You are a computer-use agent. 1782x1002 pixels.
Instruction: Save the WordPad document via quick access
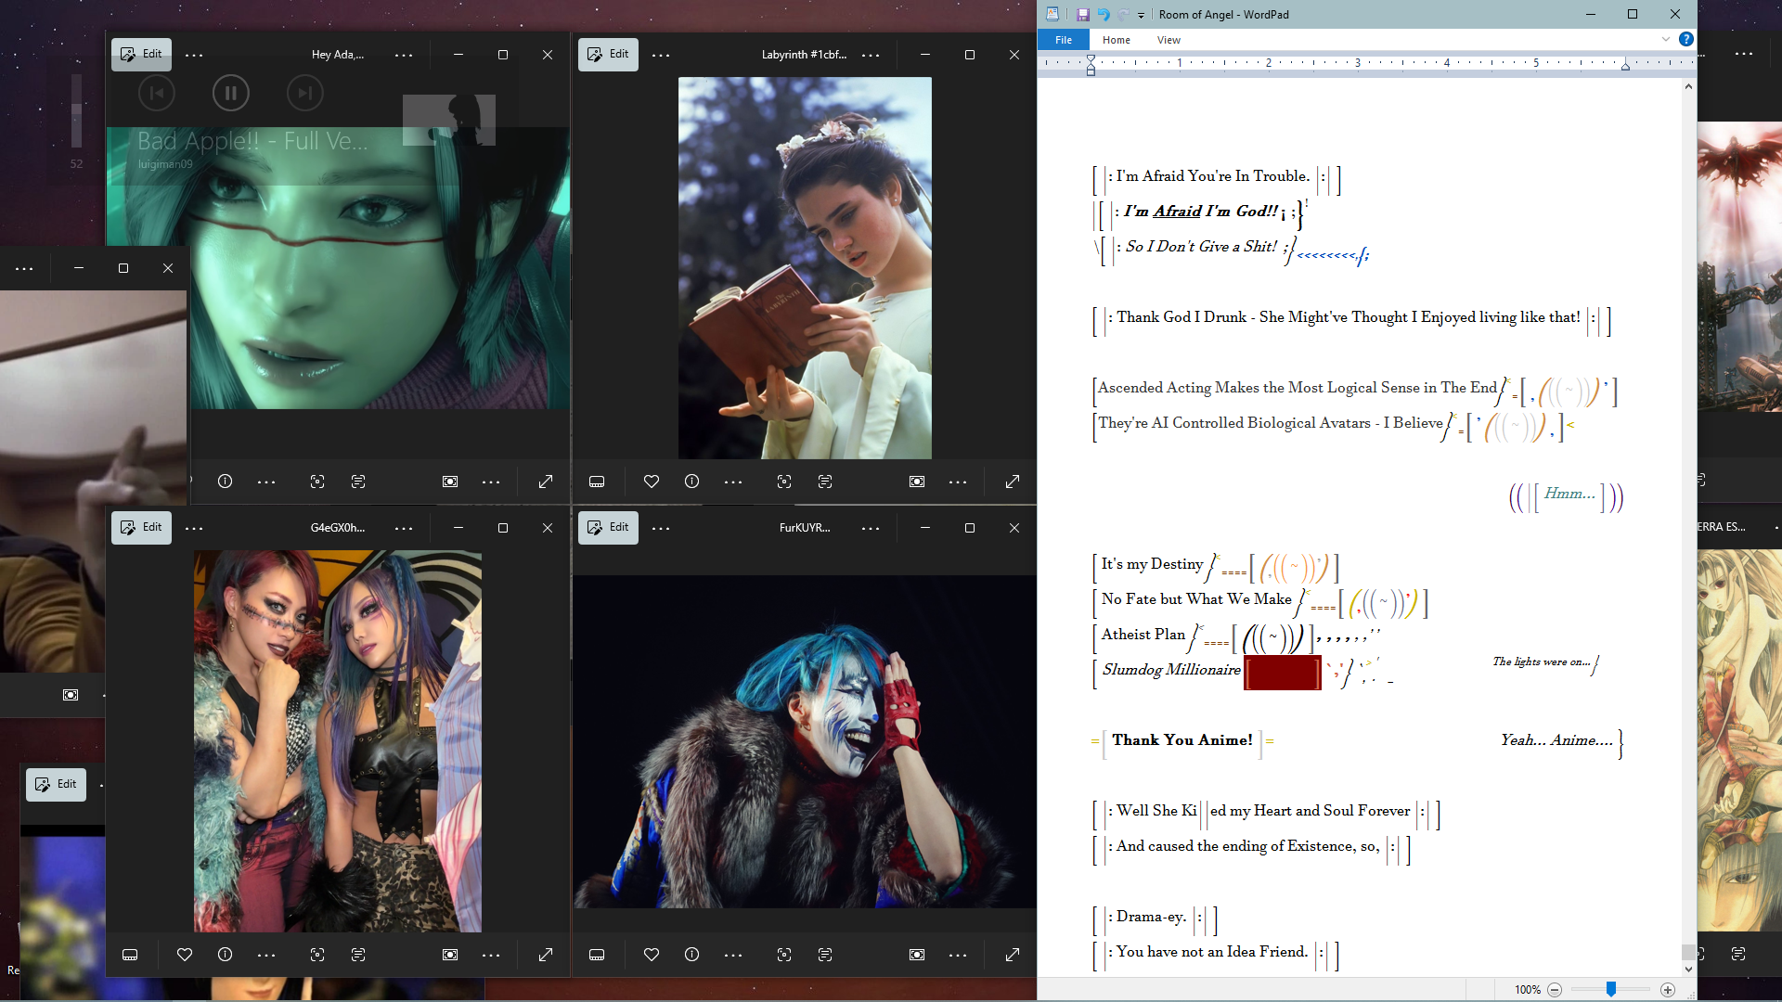click(1082, 14)
